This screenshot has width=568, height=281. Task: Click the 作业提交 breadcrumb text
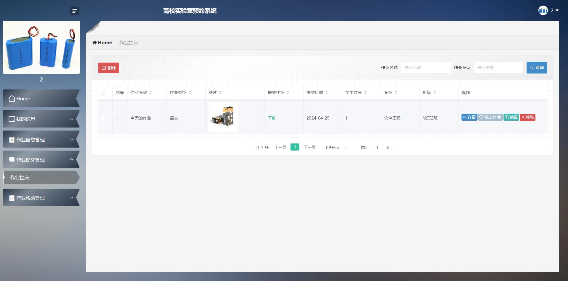pyautogui.click(x=129, y=43)
